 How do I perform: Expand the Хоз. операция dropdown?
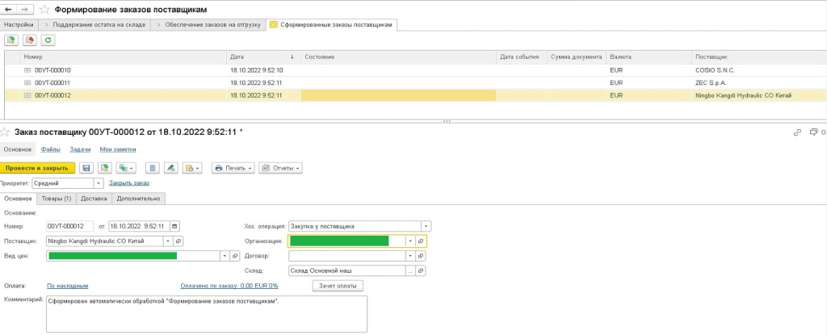426,226
